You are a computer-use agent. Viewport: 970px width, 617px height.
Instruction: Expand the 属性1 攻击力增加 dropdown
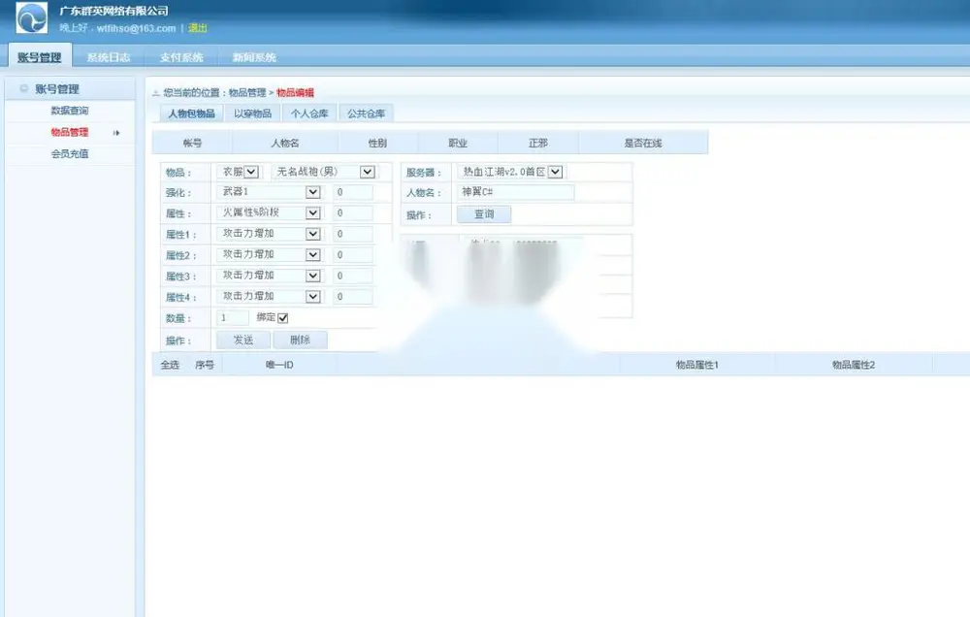tap(313, 234)
